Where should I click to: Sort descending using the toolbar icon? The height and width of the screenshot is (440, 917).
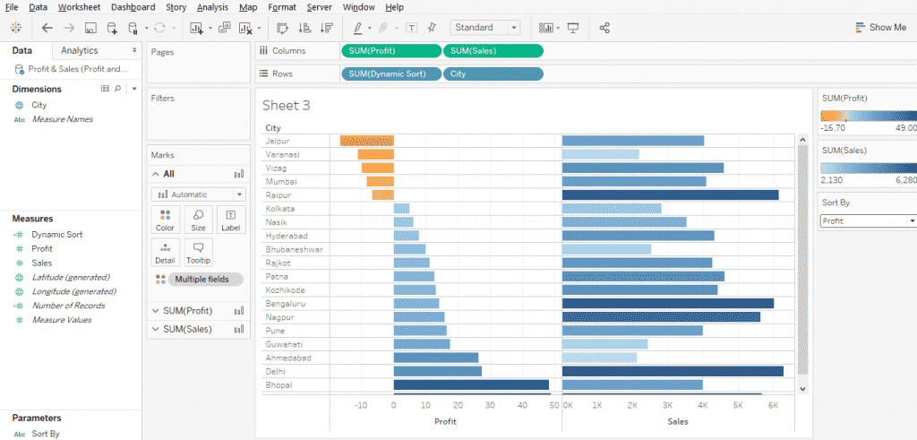pos(327,28)
